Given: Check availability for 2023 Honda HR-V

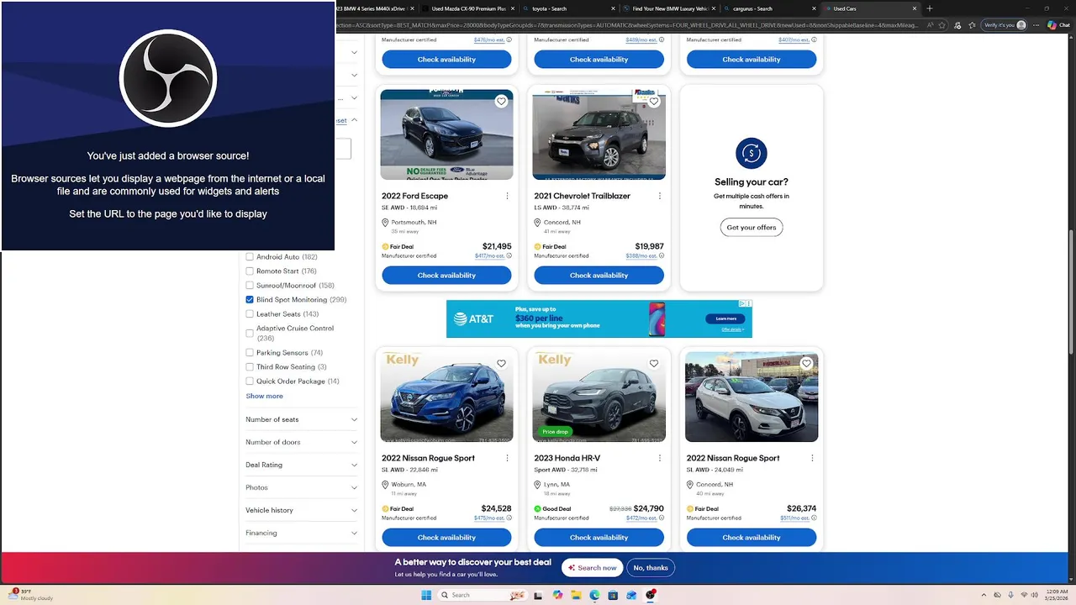Looking at the screenshot, I should click(599, 538).
